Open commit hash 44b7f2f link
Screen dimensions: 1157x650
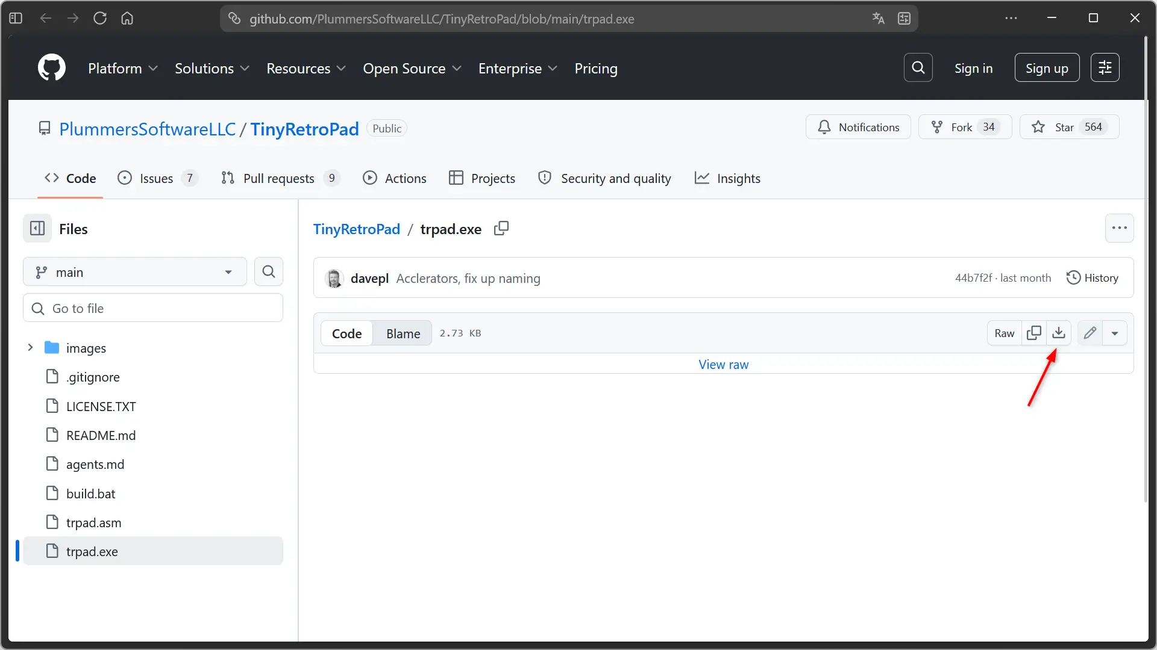coord(973,277)
